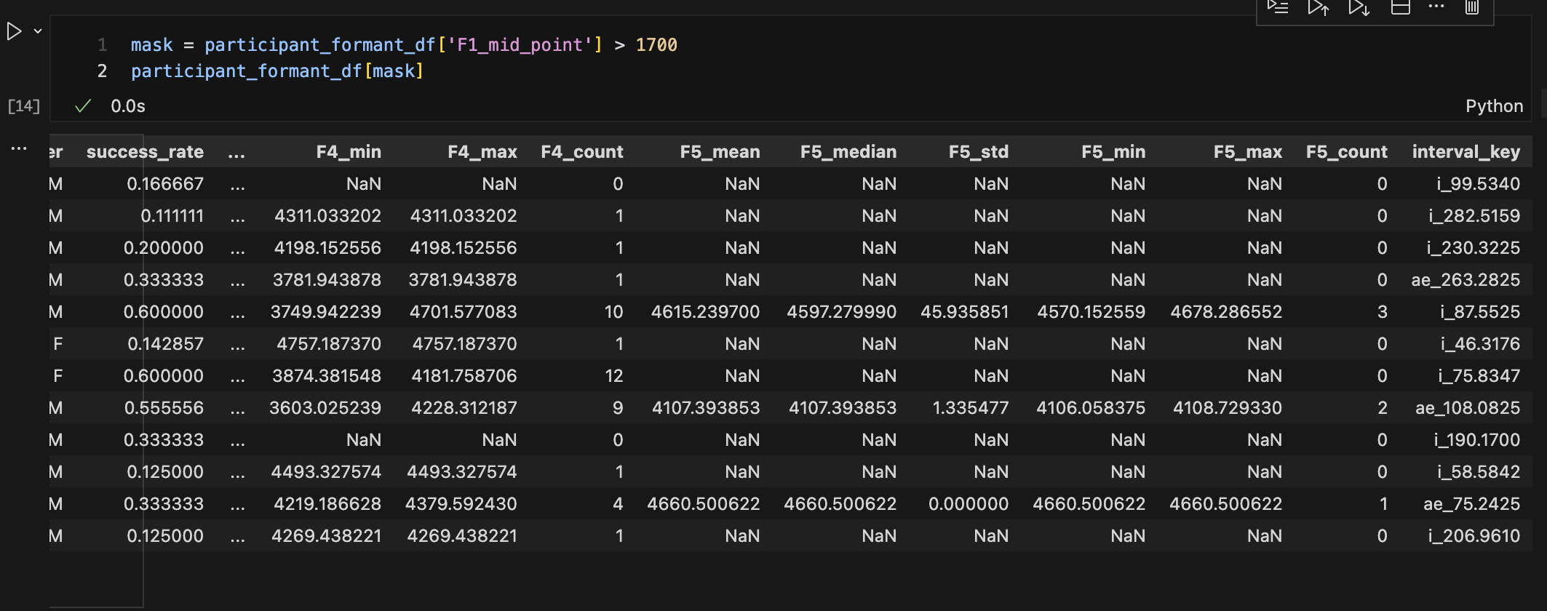
Task: Execute this cell and cells below
Action: tap(1359, 7)
